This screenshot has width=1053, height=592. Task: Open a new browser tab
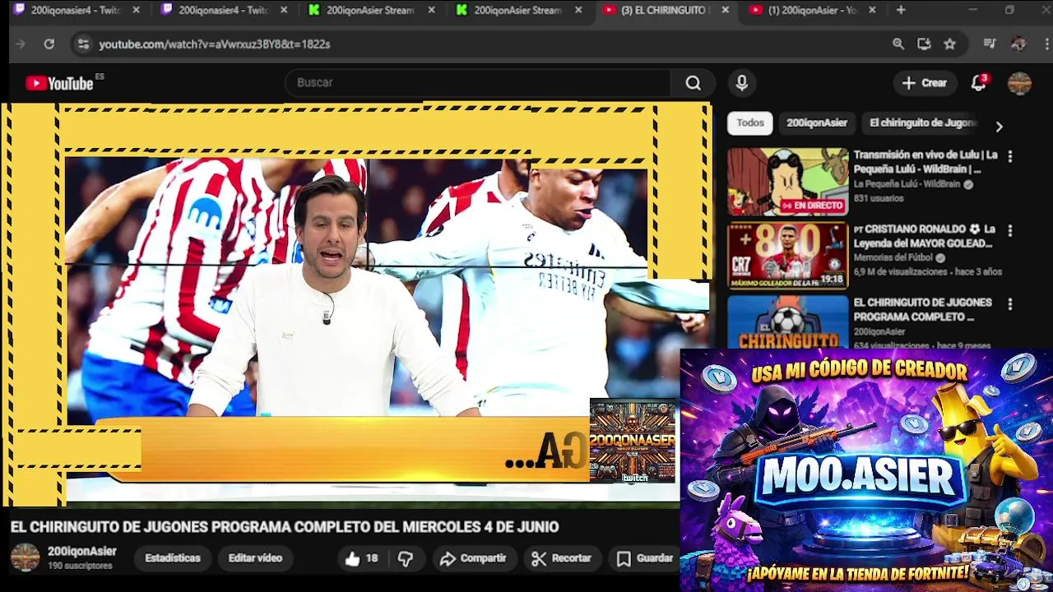[901, 11]
